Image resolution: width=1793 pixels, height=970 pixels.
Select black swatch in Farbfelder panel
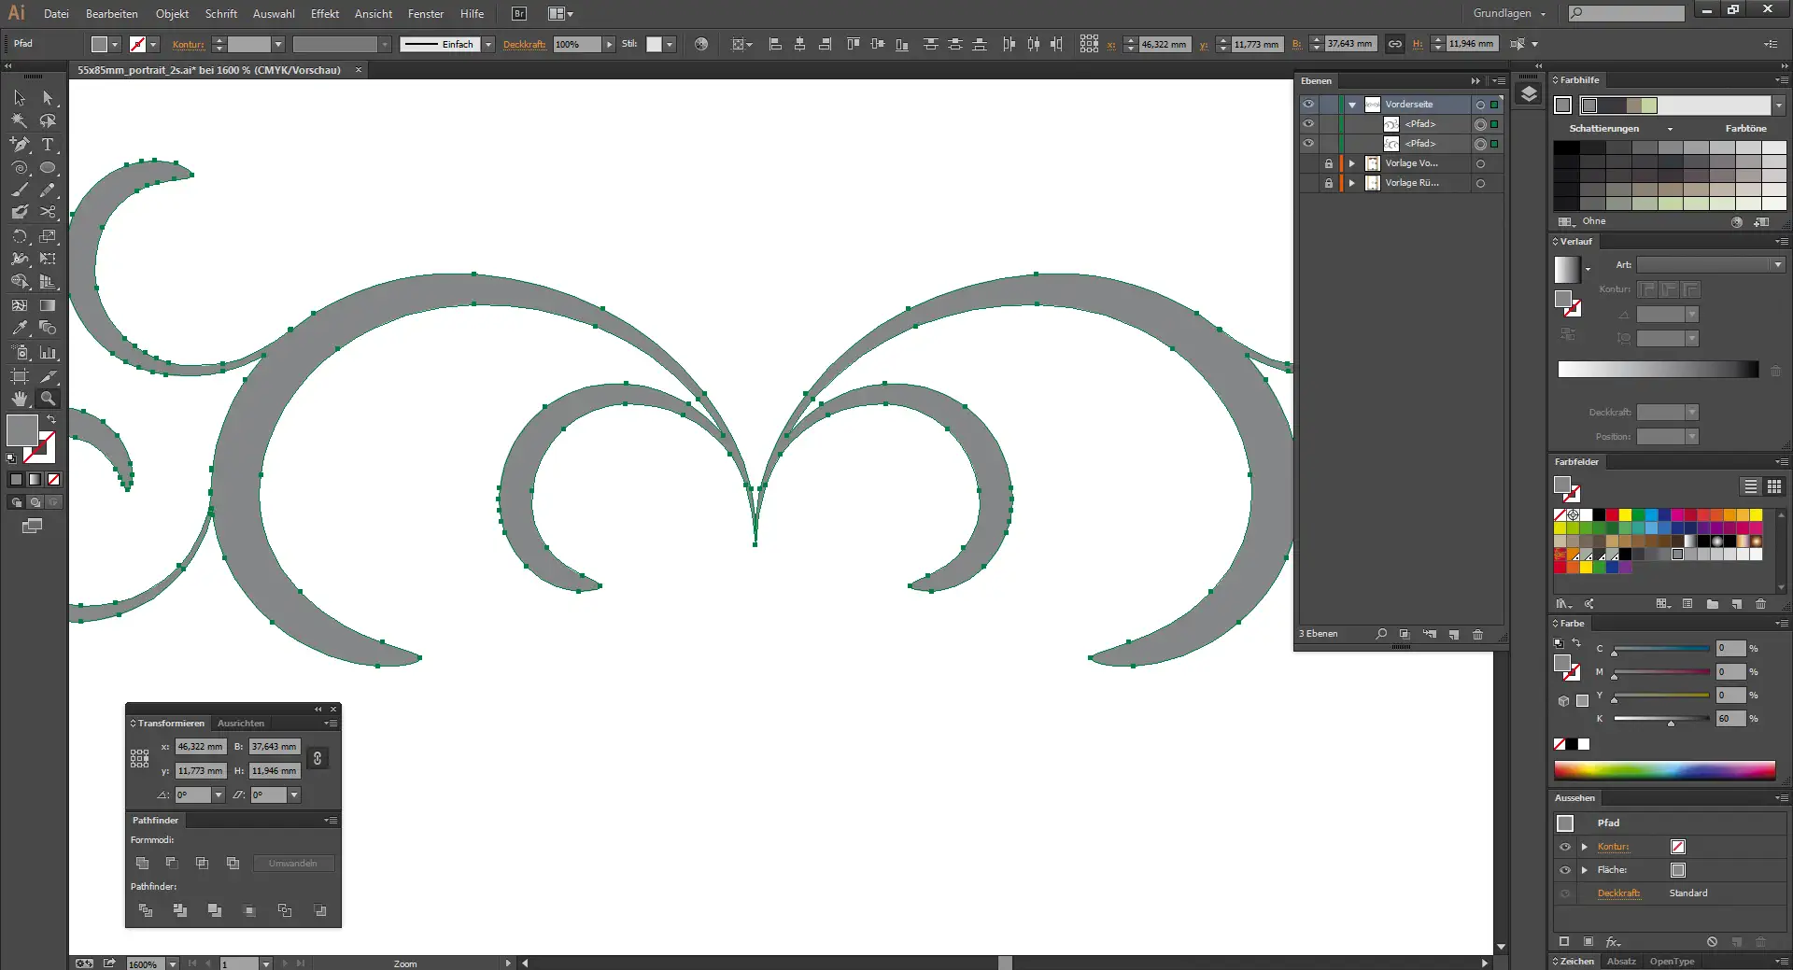click(1599, 514)
